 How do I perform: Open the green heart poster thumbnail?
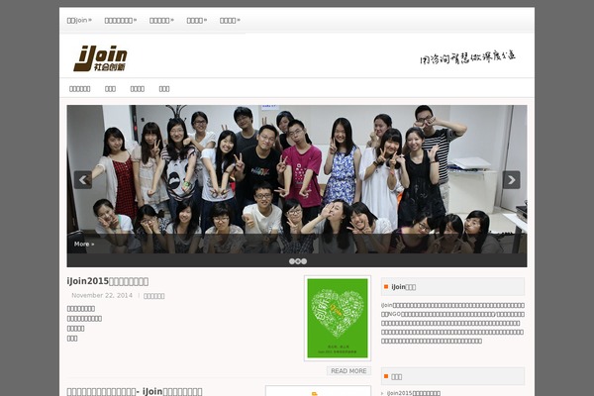pos(338,318)
